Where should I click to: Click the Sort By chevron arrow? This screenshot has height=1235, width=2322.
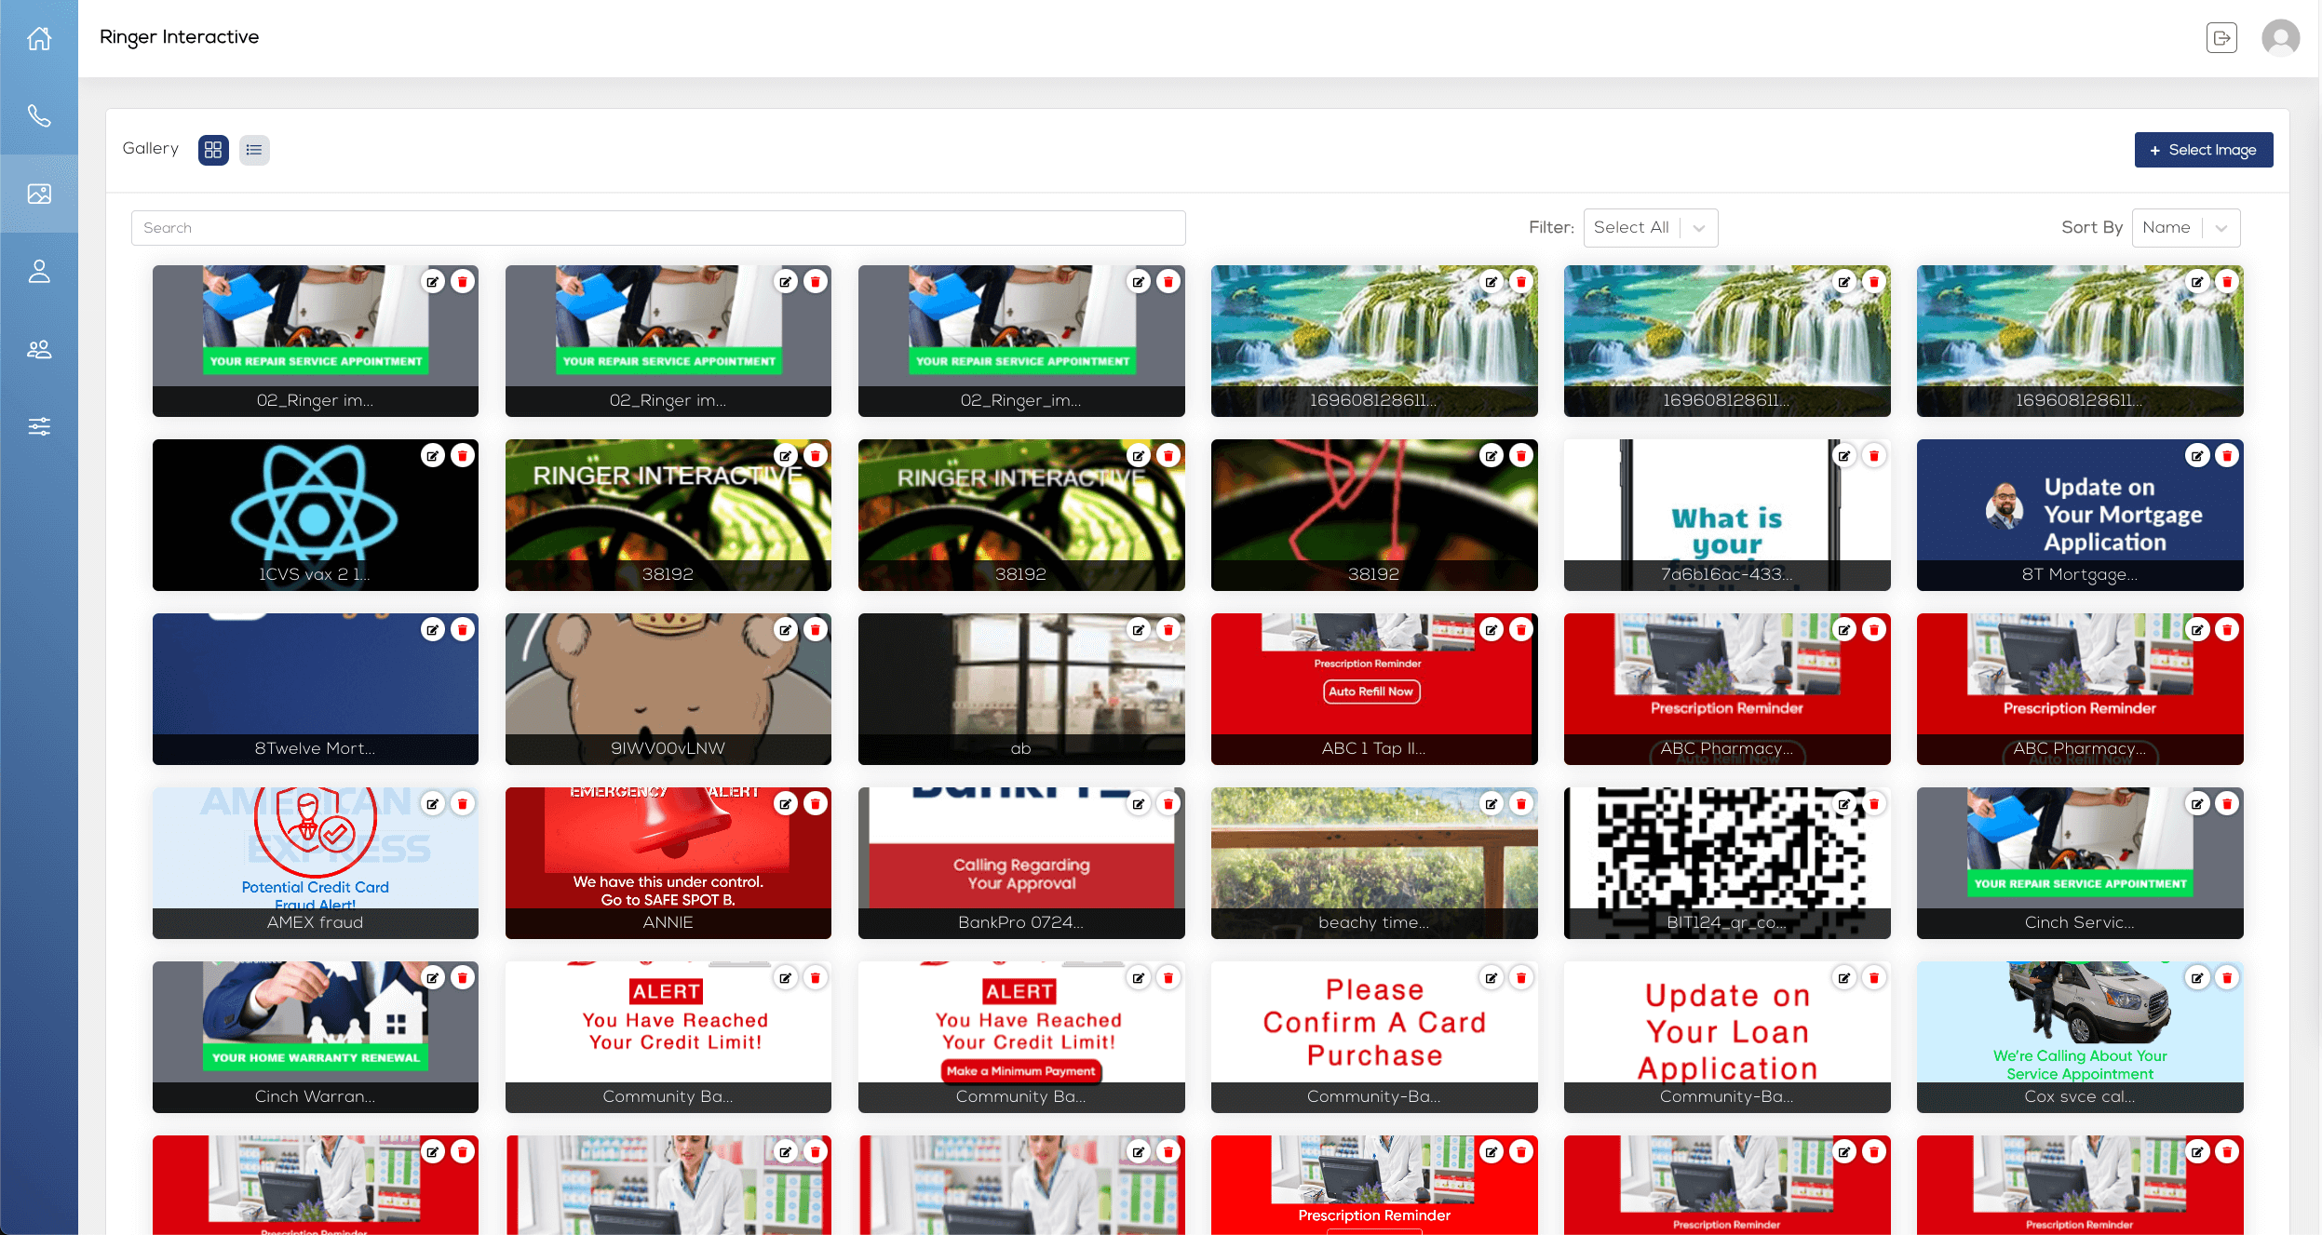click(x=2221, y=228)
